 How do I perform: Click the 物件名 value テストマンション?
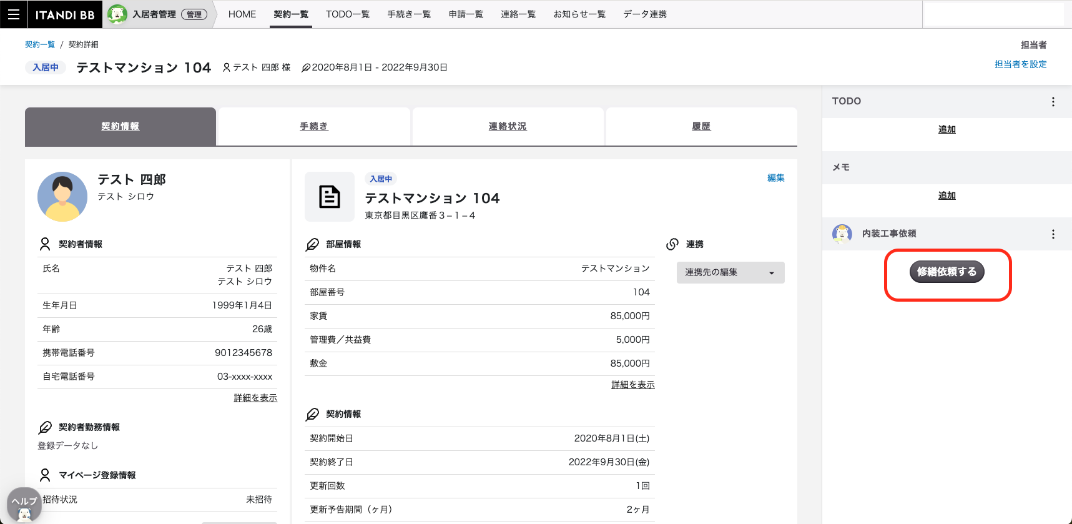pyautogui.click(x=616, y=269)
